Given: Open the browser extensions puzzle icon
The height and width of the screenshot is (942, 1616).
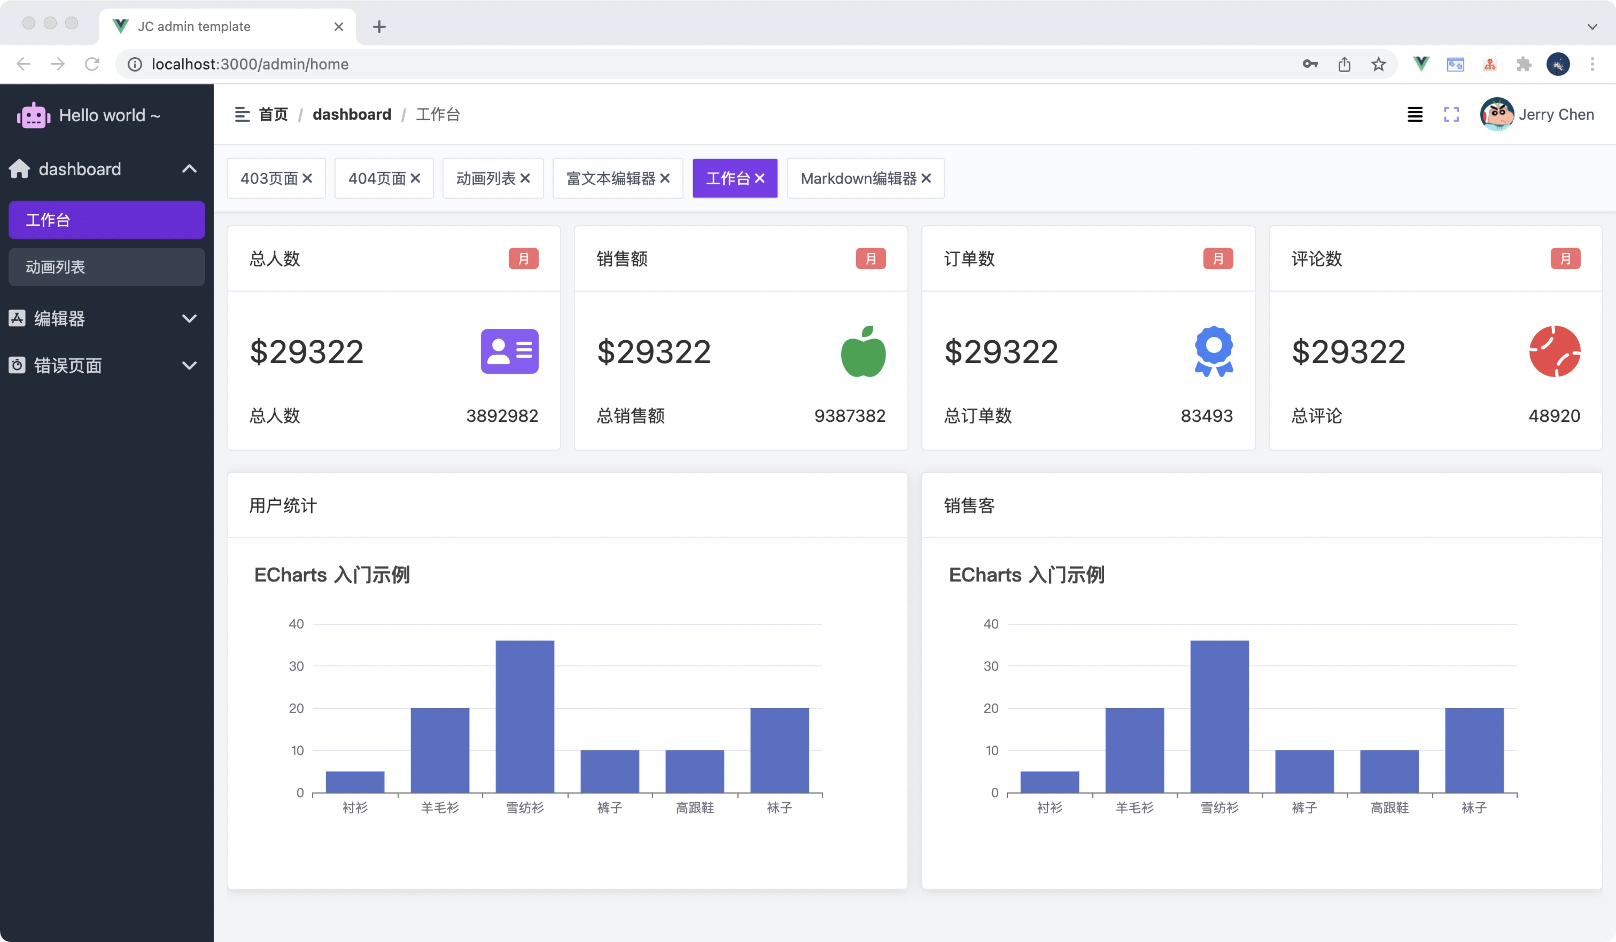Looking at the screenshot, I should click(x=1524, y=64).
